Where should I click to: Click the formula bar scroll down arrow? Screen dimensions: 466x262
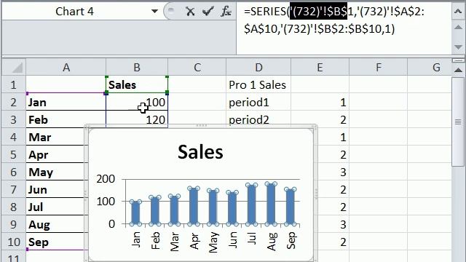[x=458, y=47]
